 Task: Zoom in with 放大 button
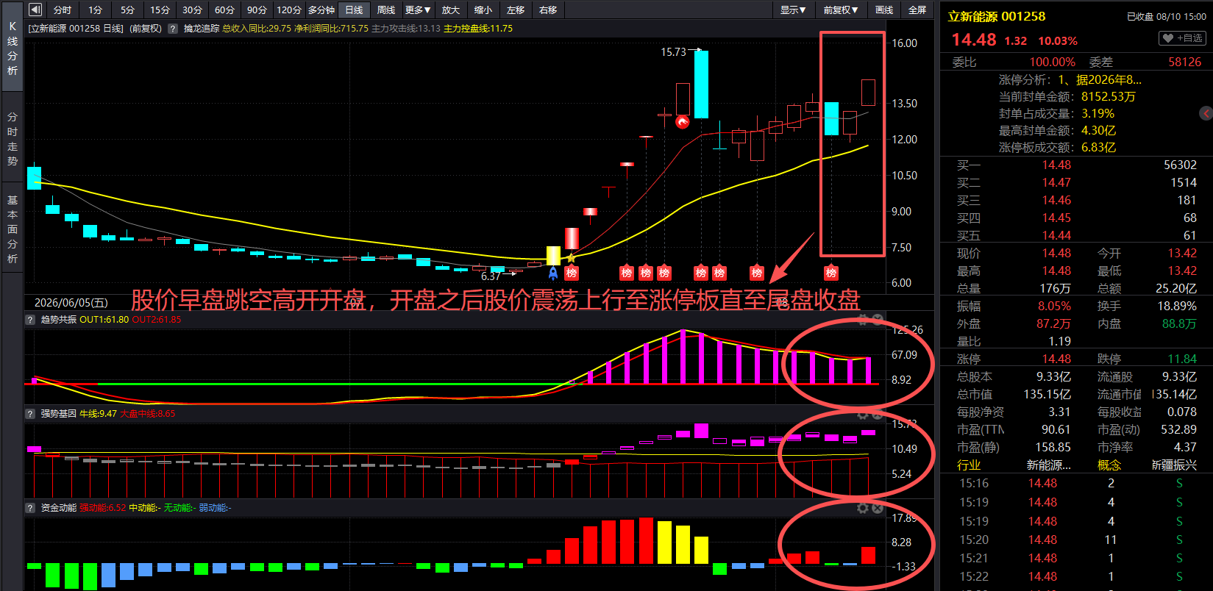point(451,10)
